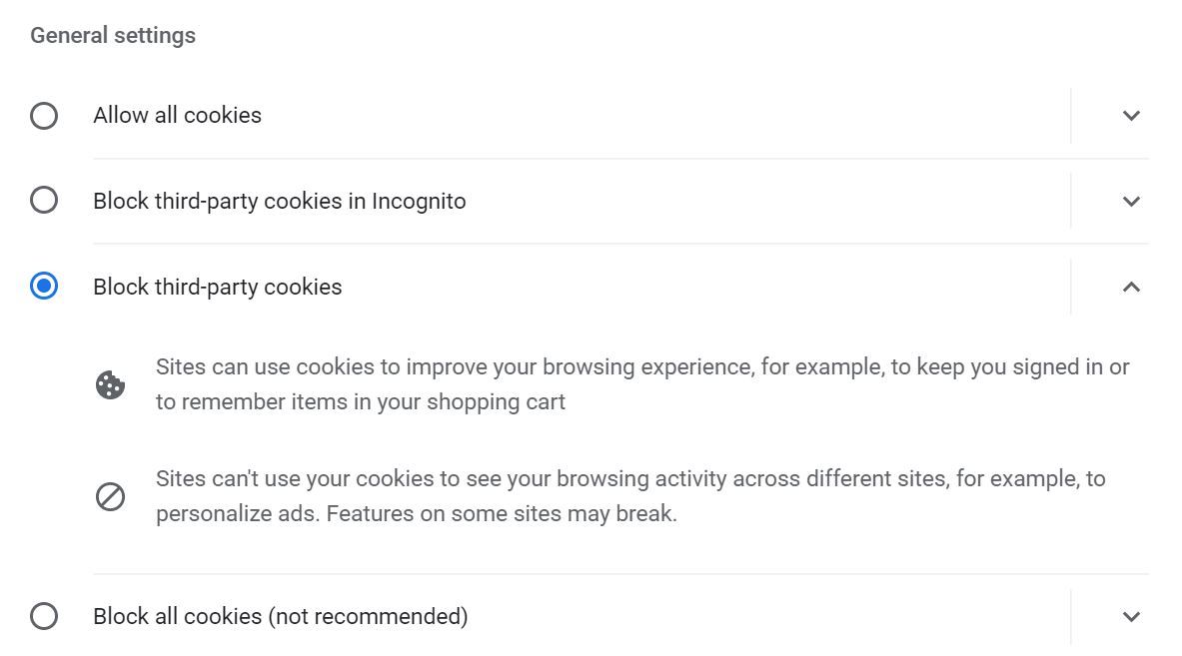Click the Block third-party cookies radio button
The image size is (1182, 656).
pos(44,287)
